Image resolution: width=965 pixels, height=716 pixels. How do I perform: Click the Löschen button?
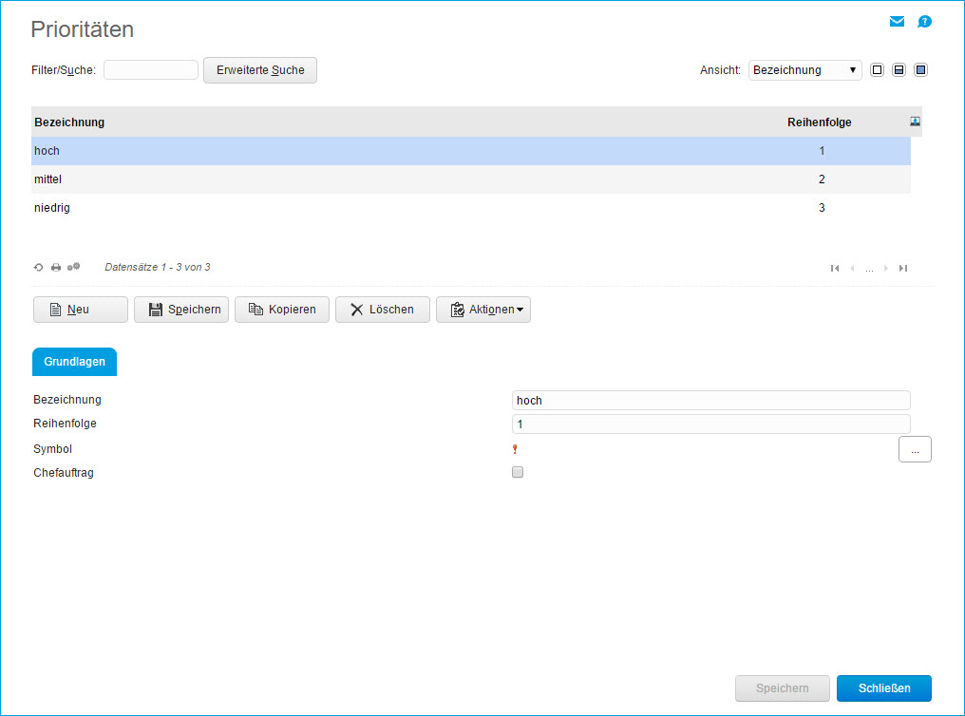point(382,310)
